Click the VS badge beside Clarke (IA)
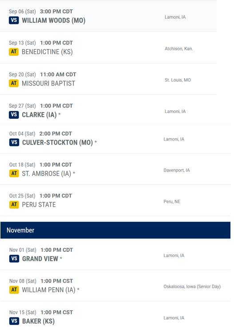Image resolution: width=234 pixels, height=333 pixels. (x=14, y=115)
